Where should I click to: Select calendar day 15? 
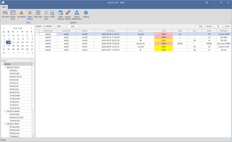pos(32,42)
